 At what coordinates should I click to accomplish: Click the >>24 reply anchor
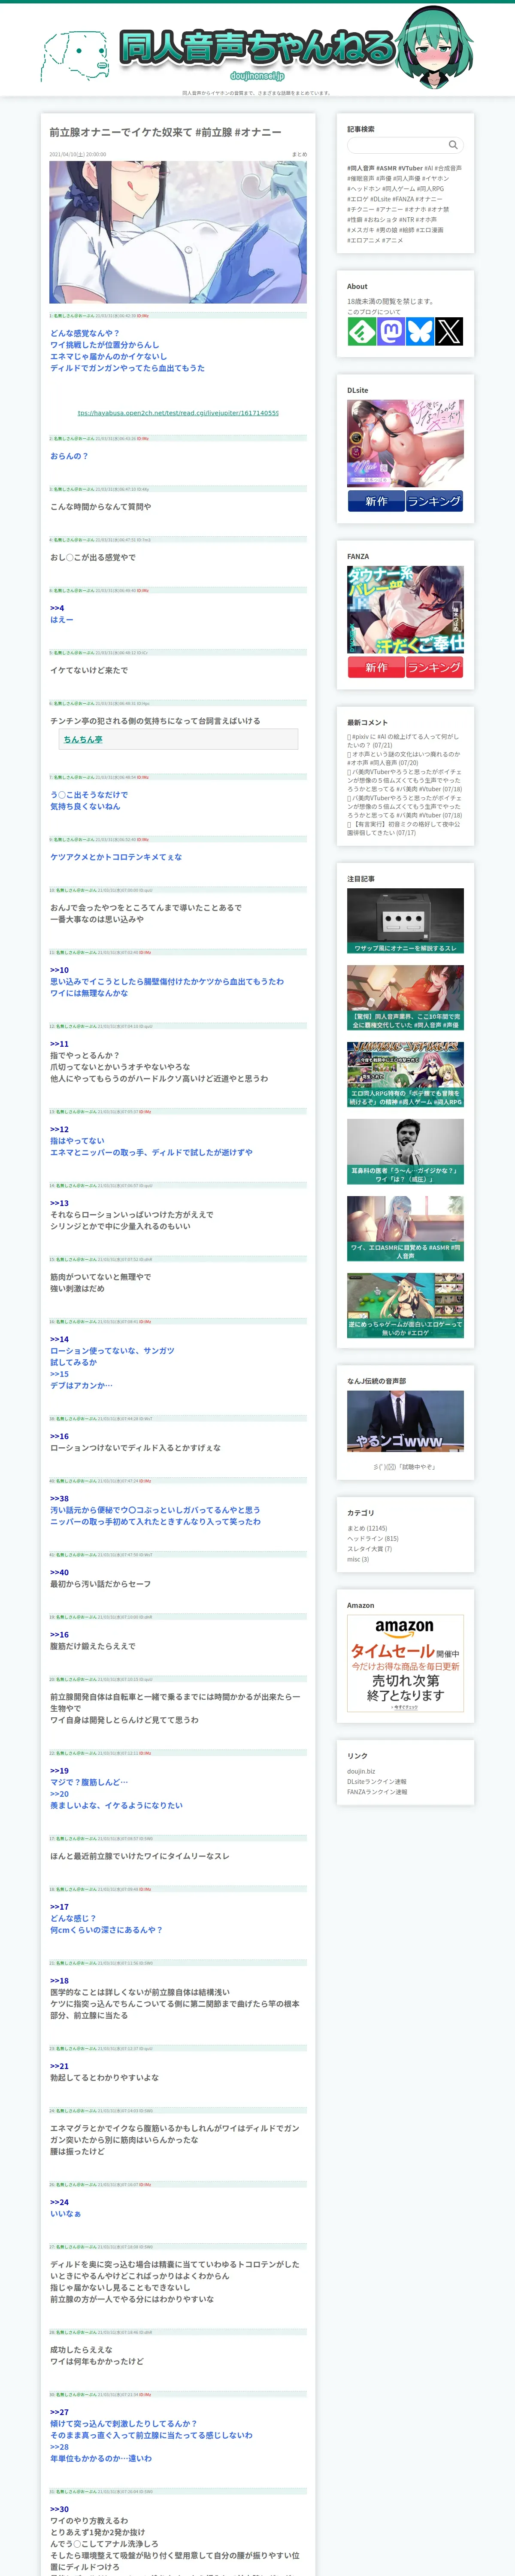(x=60, y=2202)
